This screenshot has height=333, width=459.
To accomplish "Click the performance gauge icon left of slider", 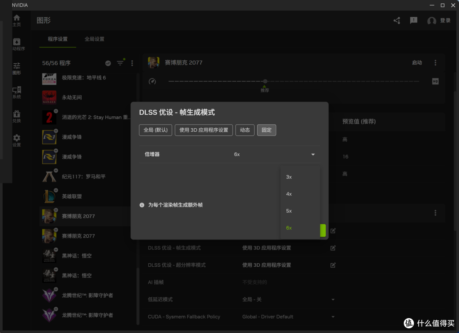I will [x=152, y=82].
